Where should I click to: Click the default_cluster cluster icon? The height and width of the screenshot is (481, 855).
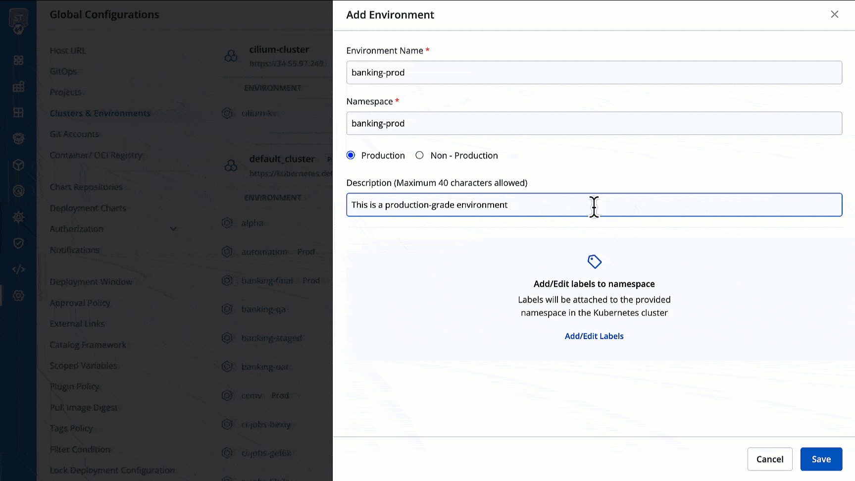(231, 165)
